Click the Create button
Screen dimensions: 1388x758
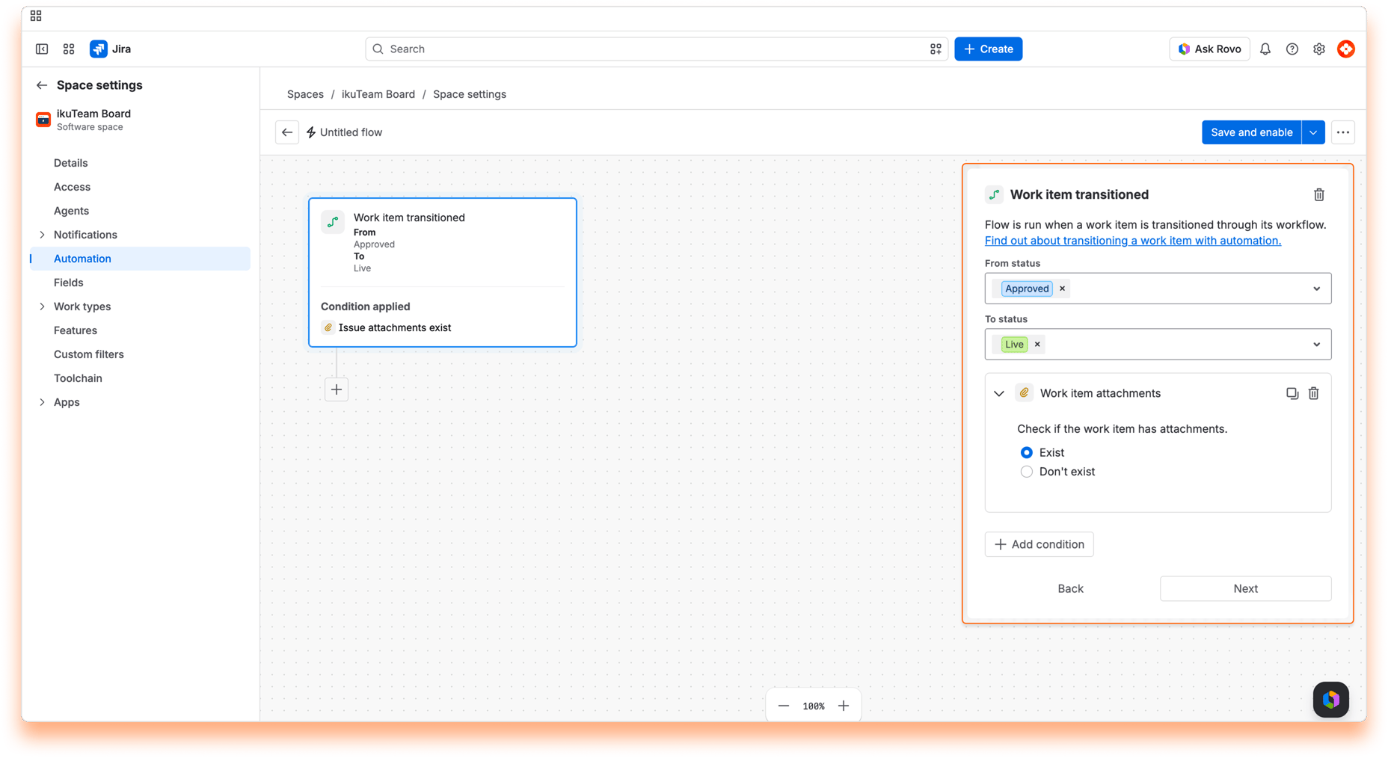pos(989,49)
